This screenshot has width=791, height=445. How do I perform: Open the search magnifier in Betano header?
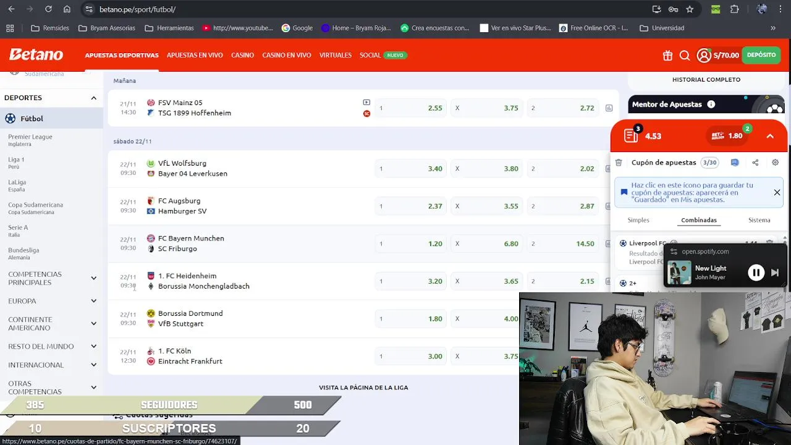click(x=685, y=56)
